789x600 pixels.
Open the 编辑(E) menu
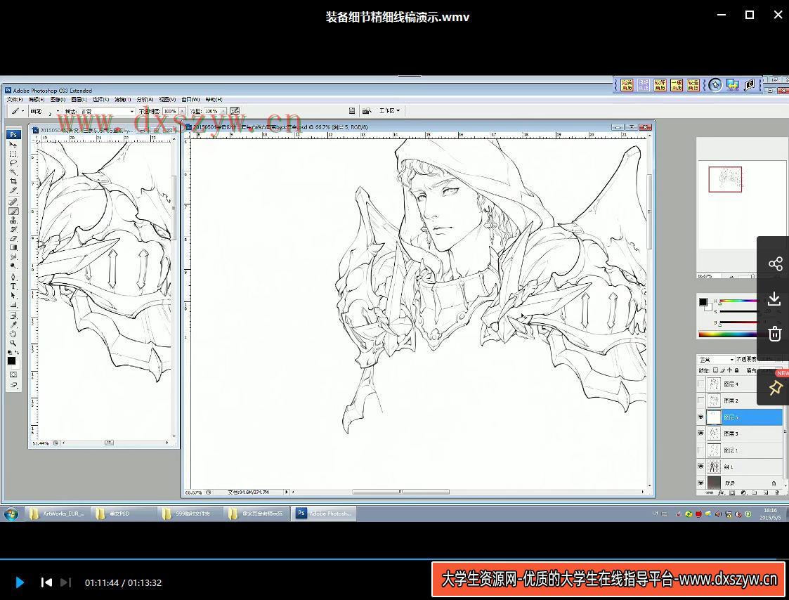[37, 100]
